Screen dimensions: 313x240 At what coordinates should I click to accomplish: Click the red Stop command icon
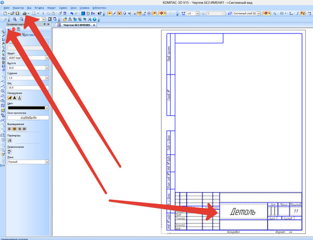coord(13,30)
